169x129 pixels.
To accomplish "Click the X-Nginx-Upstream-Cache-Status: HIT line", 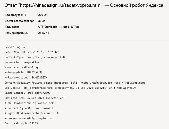I will point(31,113).
